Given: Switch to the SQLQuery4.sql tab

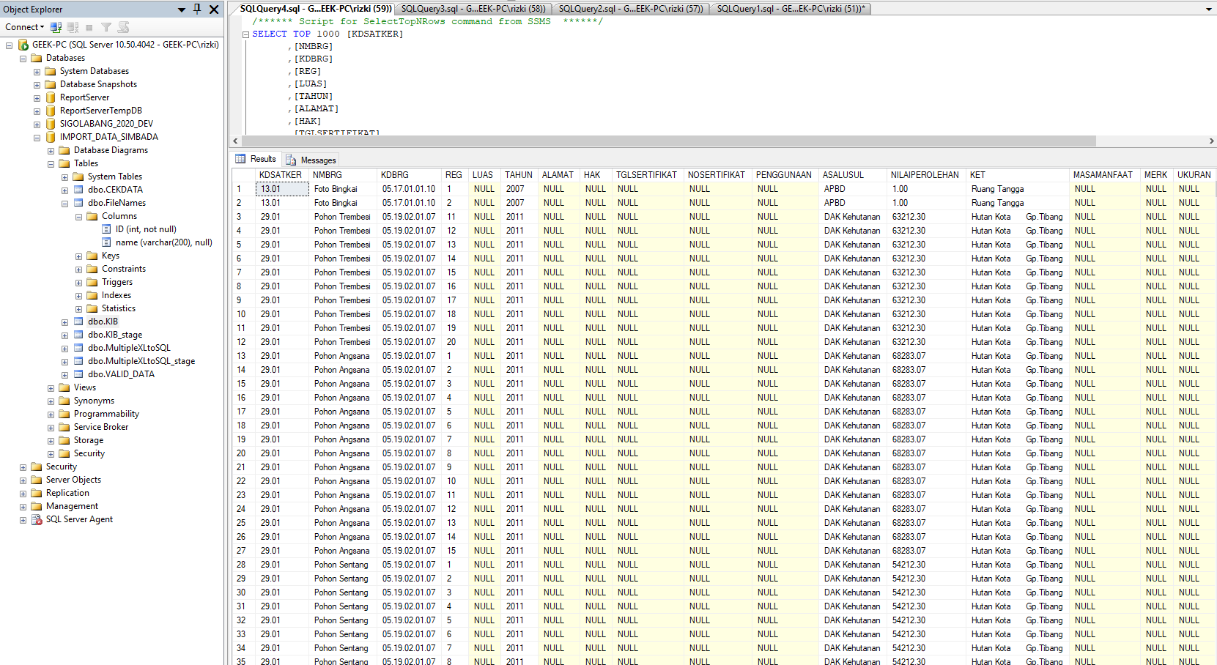Looking at the screenshot, I should 315,9.
